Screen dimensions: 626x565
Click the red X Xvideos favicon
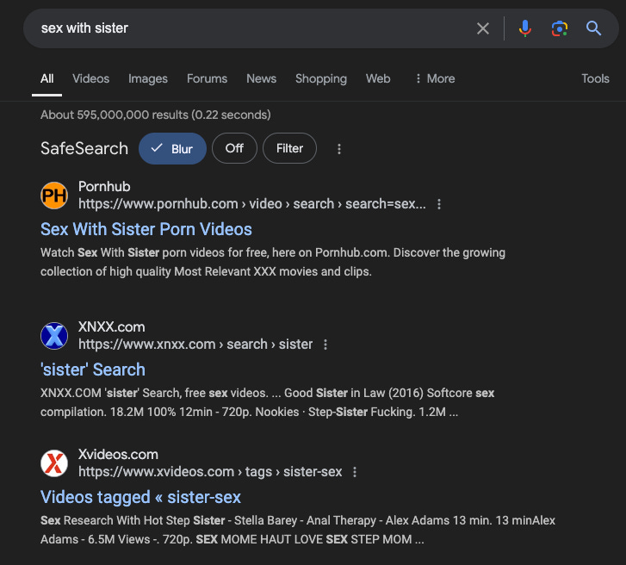[x=54, y=463]
